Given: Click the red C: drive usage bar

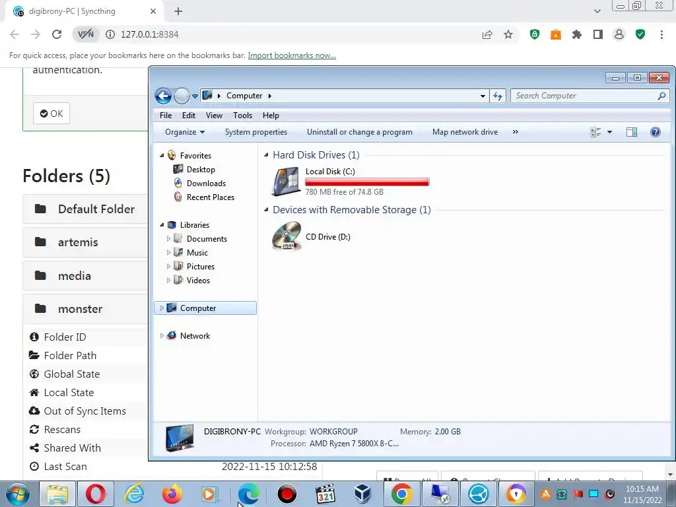Looking at the screenshot, I should 367,182.
